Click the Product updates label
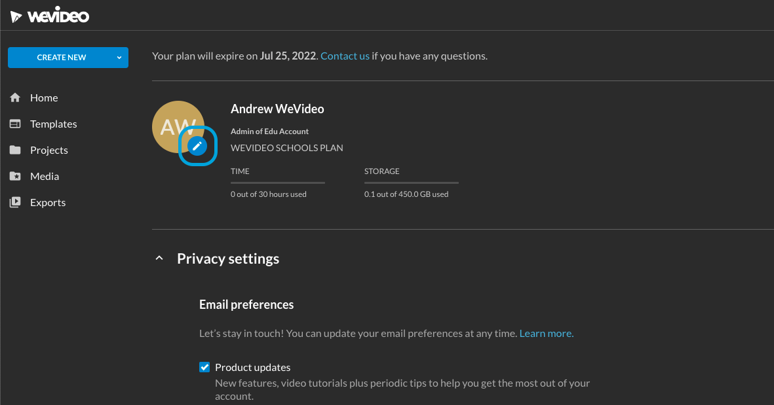Viewport: 774px width, 405px height. click(x=253, y=368)
